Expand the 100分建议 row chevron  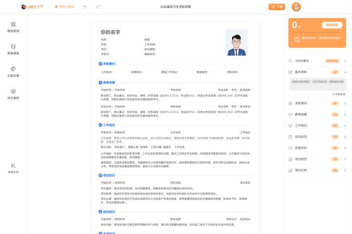click(x=345, y=61)
